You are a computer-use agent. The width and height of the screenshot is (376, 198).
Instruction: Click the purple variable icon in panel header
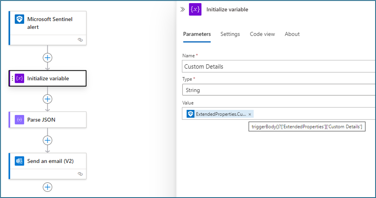(x=195, y=10)
